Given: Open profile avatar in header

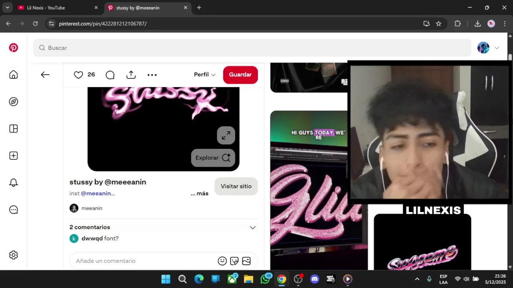Looking at the screenshot, I should (x=483, y=48).
